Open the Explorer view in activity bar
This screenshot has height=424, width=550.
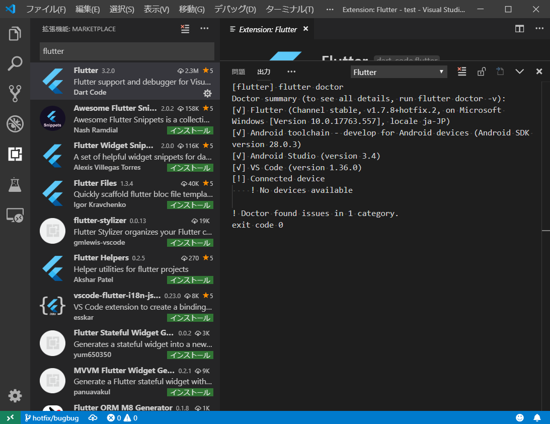click(15, 34)
